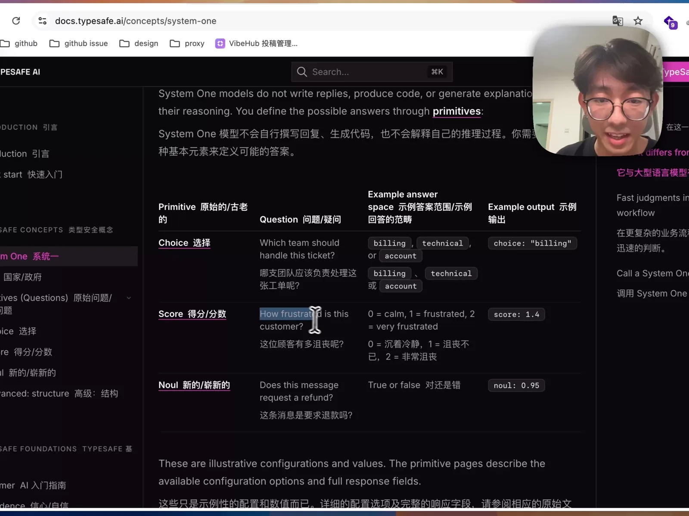Click the 'Does this message request a refund?' cell
This screenshot has width=689, height=516.
(299, 391)
